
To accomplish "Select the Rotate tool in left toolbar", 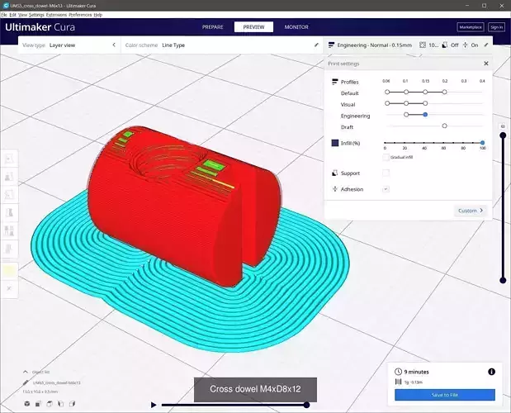I will click(9, 195).
